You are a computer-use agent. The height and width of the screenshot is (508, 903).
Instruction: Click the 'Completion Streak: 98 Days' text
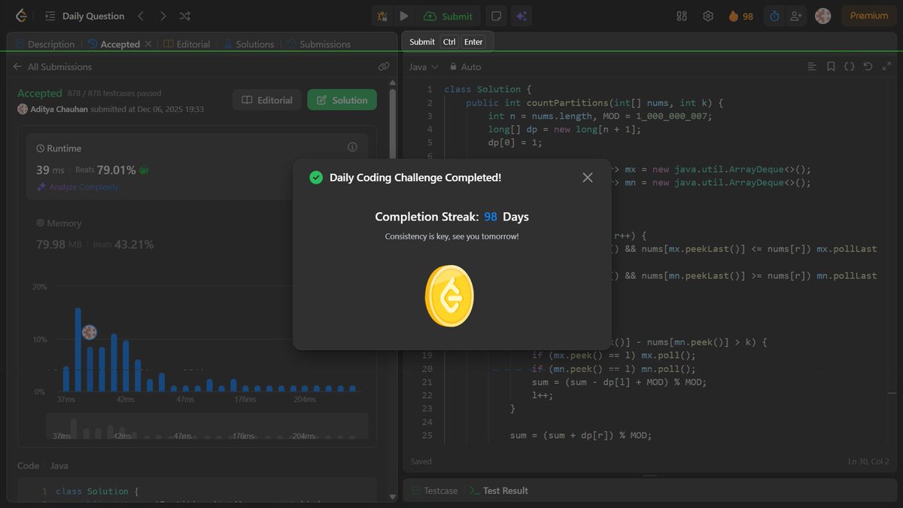point(451,217)
